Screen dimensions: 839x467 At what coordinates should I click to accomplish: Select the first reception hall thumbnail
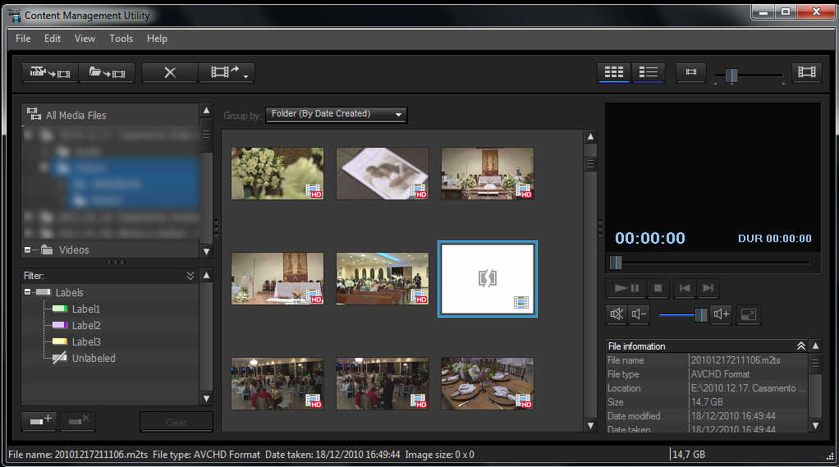tap(277, 383)
